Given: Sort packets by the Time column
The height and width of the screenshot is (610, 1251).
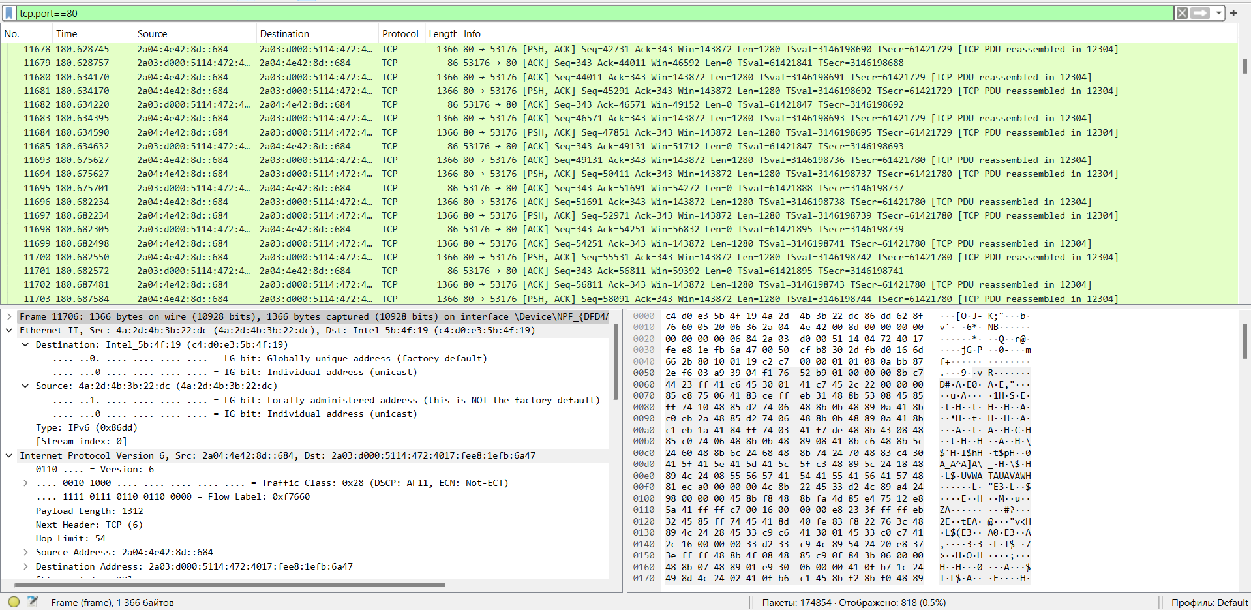Looking at the screenshot, I should pos(67,34).
